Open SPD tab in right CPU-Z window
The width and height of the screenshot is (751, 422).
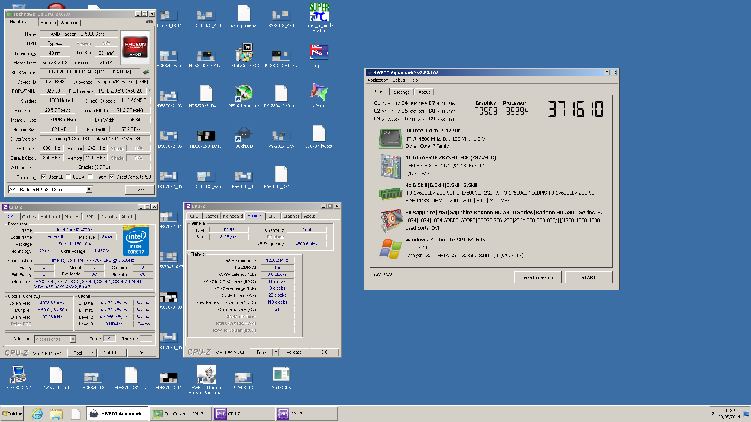pos(273,216)
